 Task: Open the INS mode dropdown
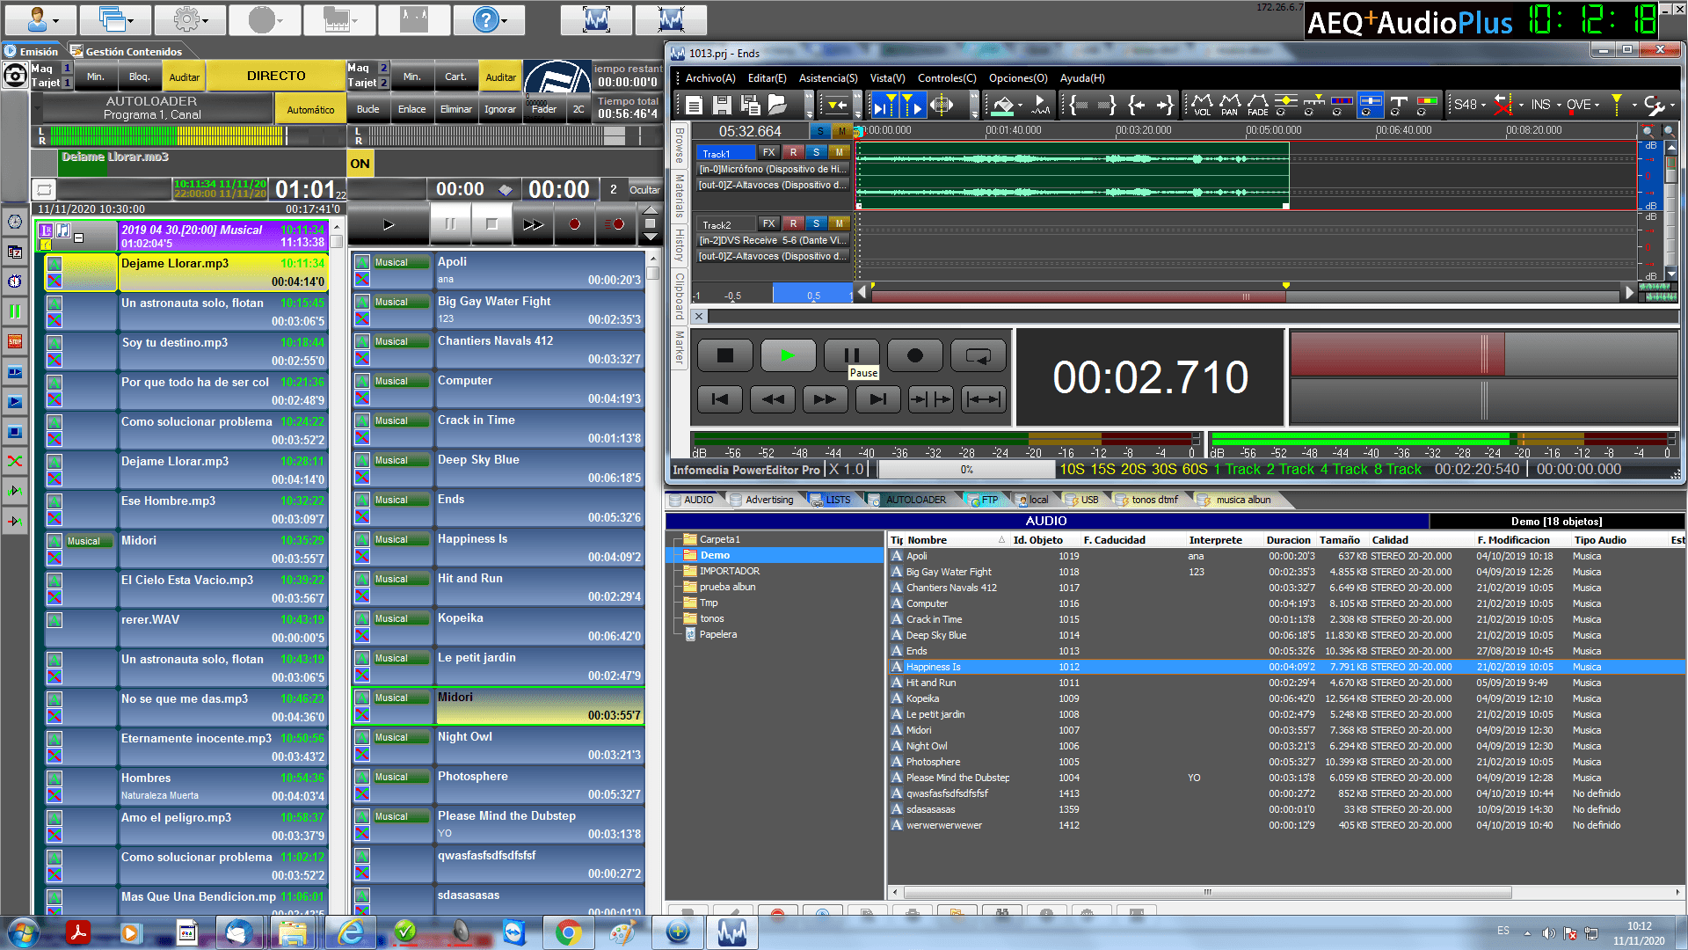(x=1546, y=105)
